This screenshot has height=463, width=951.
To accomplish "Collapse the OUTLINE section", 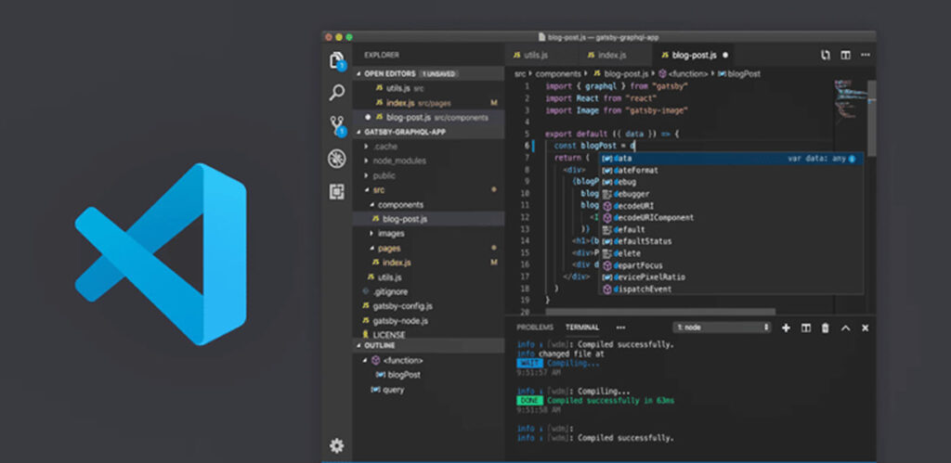I will click(x=358, y=345).
